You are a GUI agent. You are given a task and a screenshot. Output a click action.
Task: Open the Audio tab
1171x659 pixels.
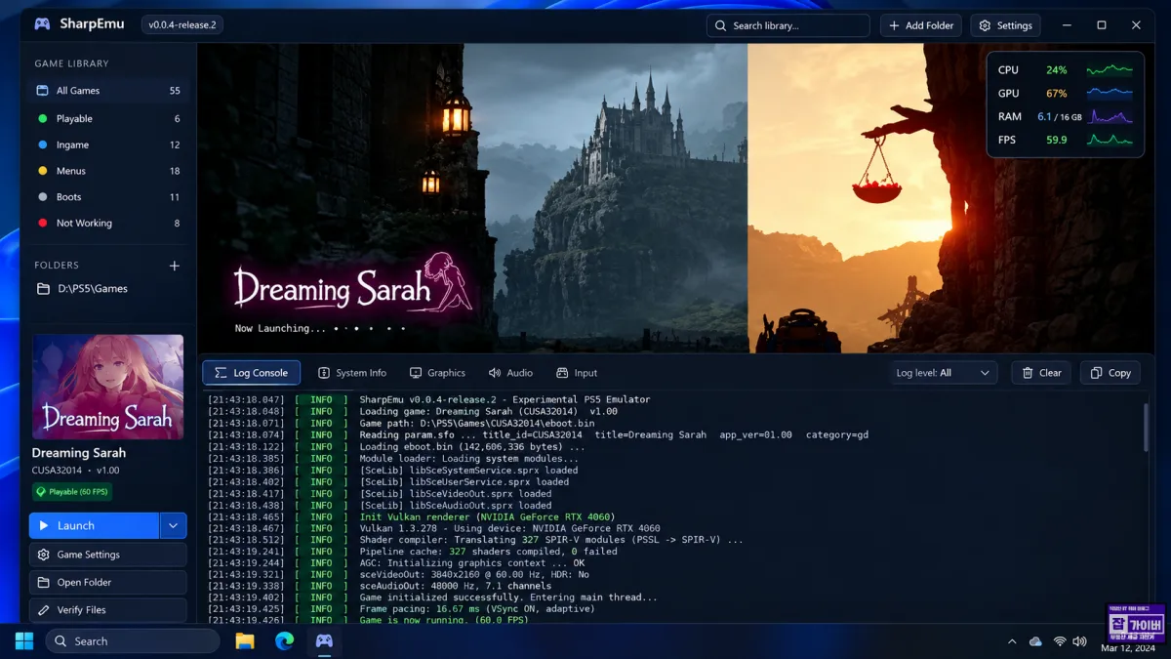click(510, 373)
